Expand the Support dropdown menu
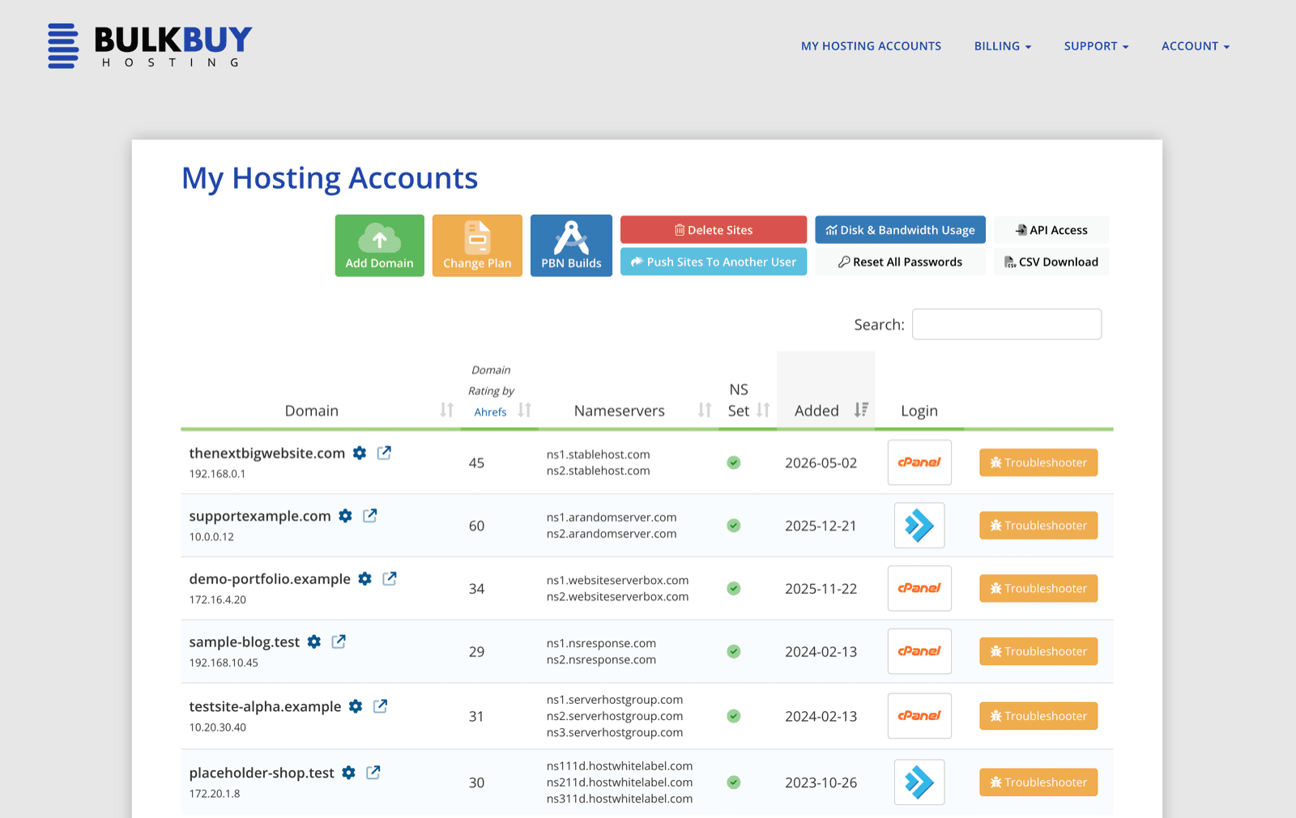Viewport: 1296px width, 818px height. 1097,46
